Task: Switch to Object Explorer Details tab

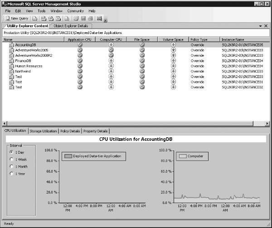Action: click(x=71, y=26)
